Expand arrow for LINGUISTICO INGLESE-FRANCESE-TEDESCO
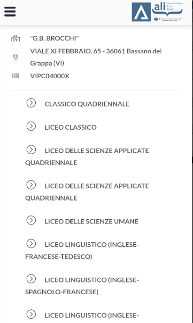193x323 pixels. (31, 244)
